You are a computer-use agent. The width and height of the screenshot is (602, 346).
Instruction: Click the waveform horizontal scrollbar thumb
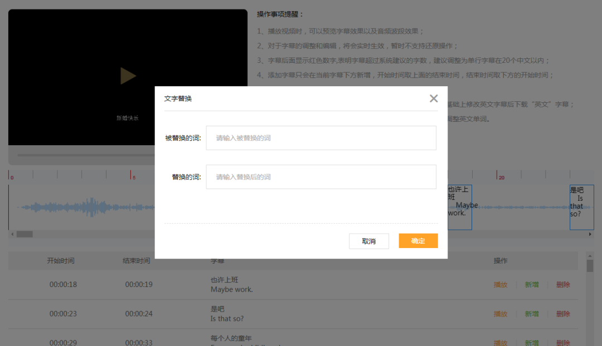click(x=25, y=234)
